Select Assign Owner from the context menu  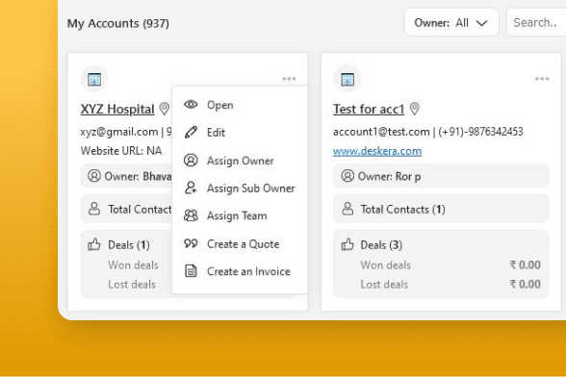(240, 161)
